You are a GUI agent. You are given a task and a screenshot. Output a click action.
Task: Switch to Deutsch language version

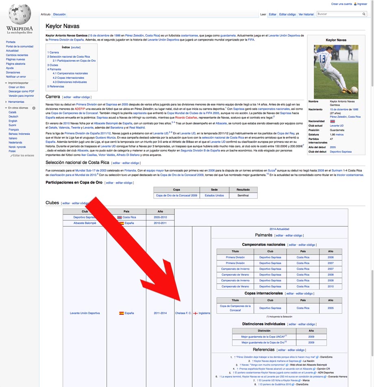point(13,117)
